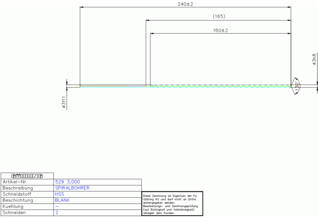Image resolution: width=318 pixels, height=218 pixels.
Task: Click the 240±2 overall length dimension
Action: pos(185,4)
